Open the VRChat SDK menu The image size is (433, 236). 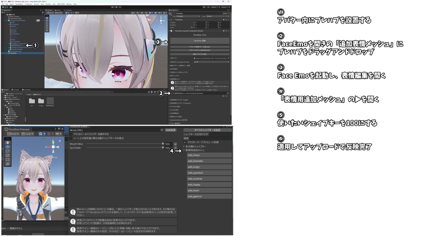tap(61, 4)
